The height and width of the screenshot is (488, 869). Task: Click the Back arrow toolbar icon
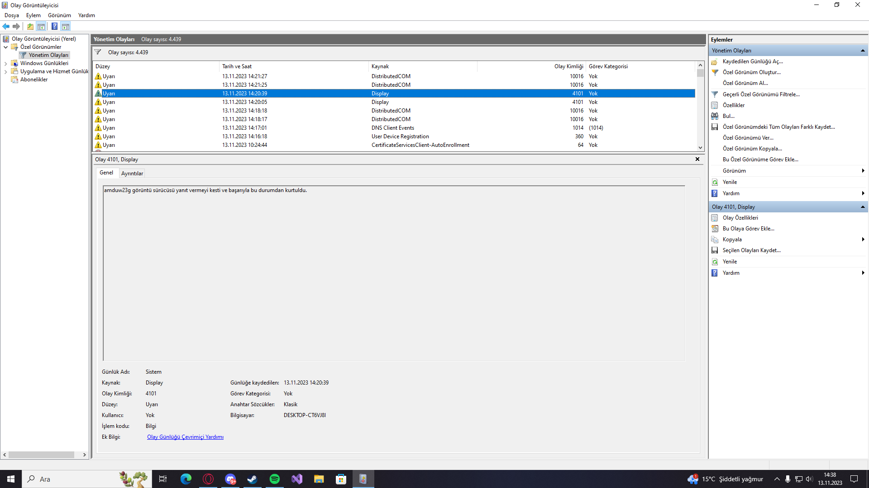(x=6, y=26)
